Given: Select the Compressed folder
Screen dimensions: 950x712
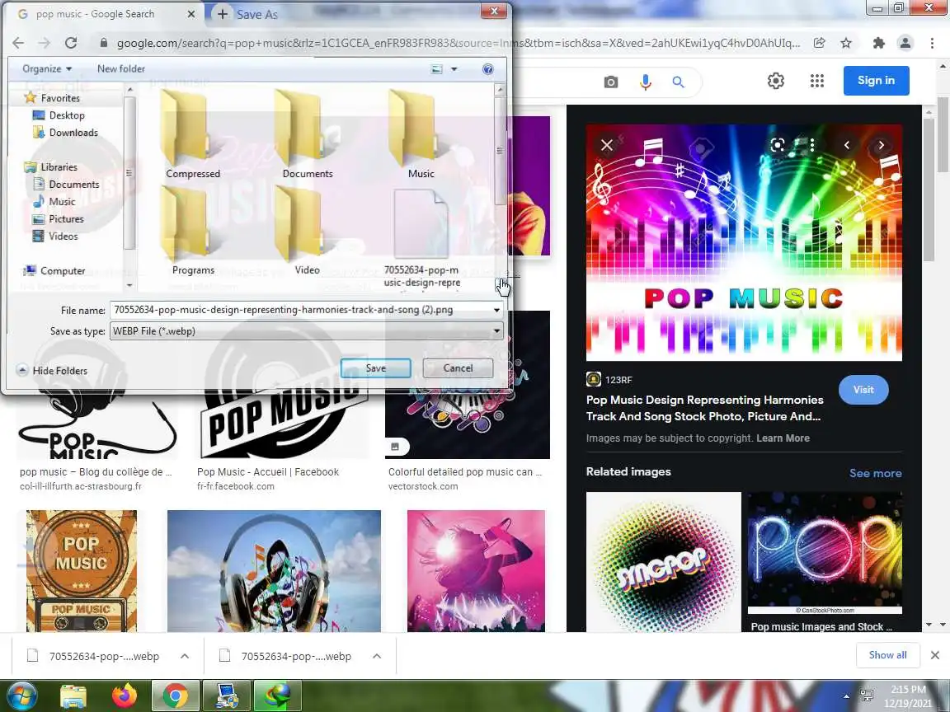Looking at the screenshot, I should click(x=193, y=134).
